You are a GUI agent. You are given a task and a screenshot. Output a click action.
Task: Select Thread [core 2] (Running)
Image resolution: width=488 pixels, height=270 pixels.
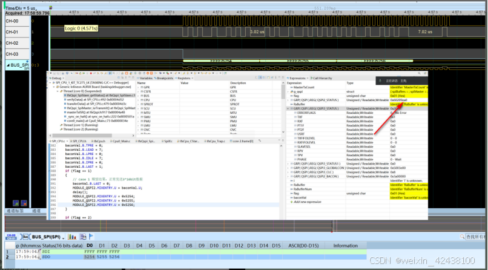coord(79,130)
